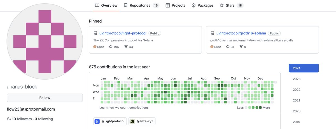Click the Stars count badge 18
Image resolution: width=336 pixels, height=129 pixels.
coord(240,5)
